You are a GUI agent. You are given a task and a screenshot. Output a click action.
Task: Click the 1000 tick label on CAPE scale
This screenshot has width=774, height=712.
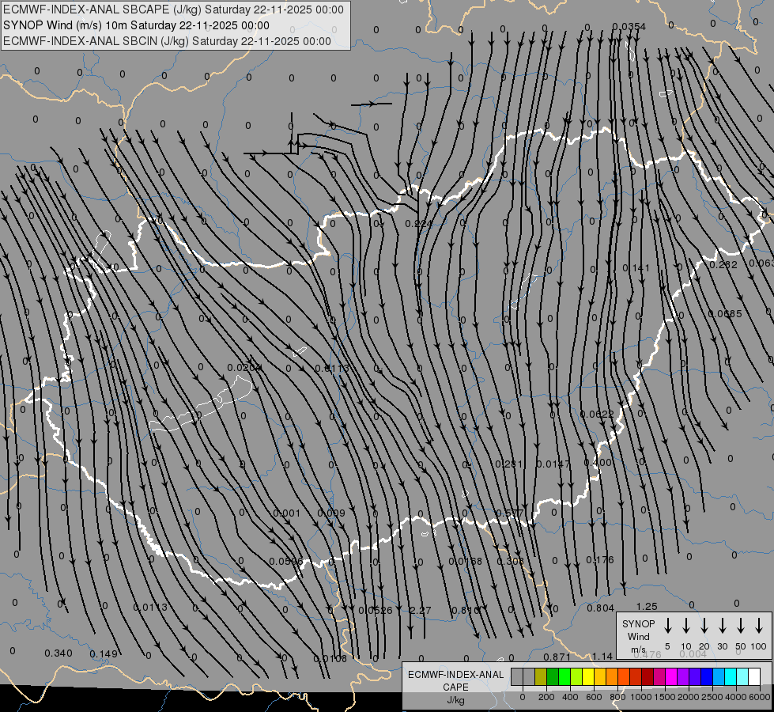click(640, 697)
